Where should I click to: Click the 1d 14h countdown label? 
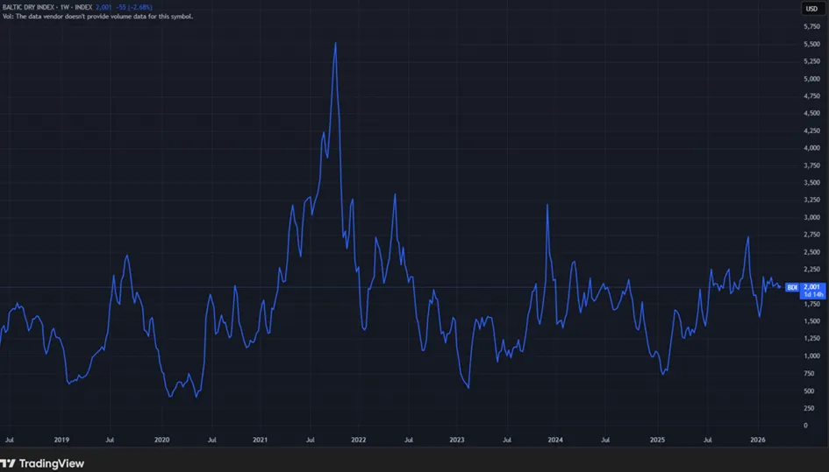click(x=813, y=294)
